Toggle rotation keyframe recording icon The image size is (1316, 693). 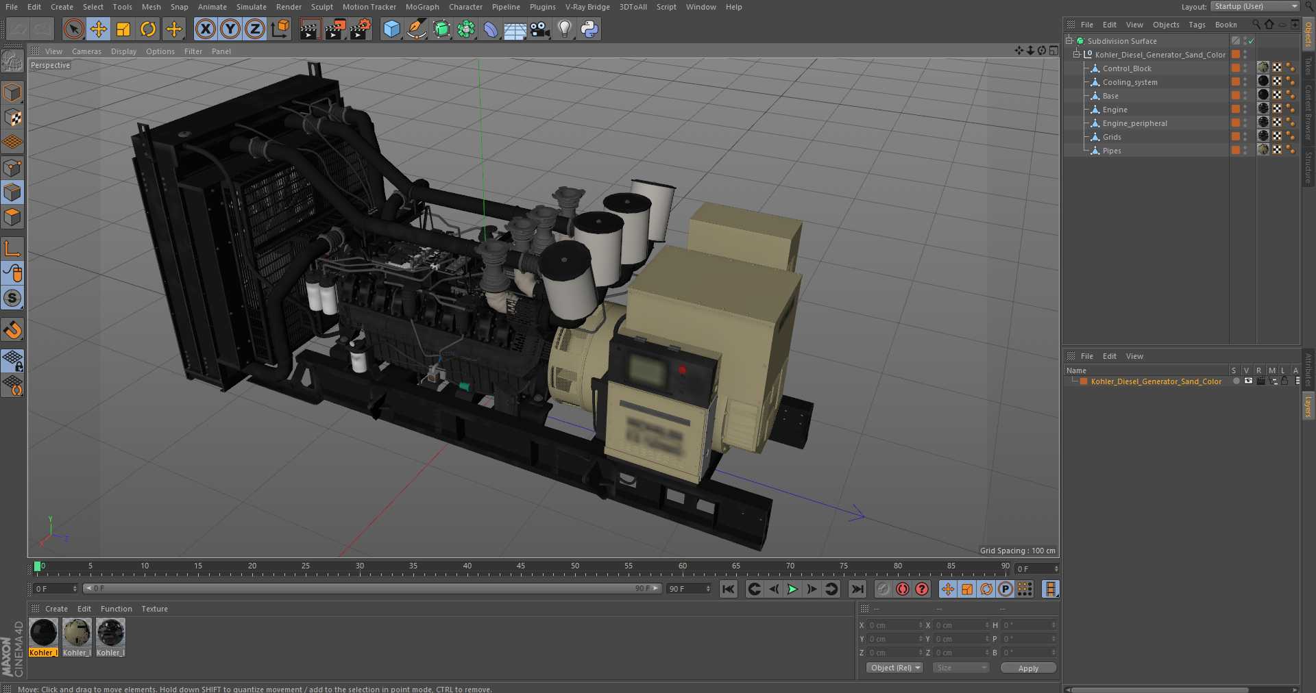[986, 589]
